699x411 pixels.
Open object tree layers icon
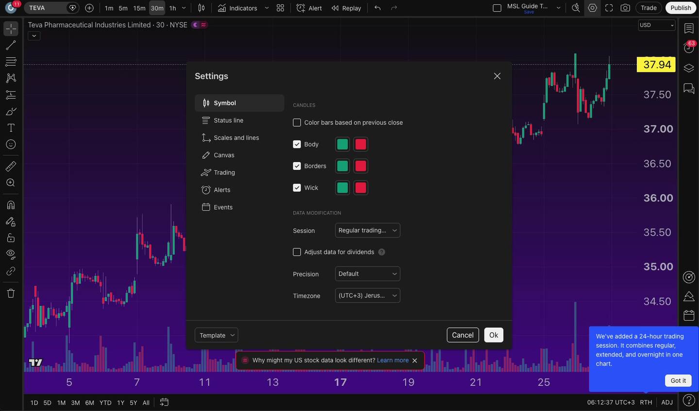tap(689, 68)
